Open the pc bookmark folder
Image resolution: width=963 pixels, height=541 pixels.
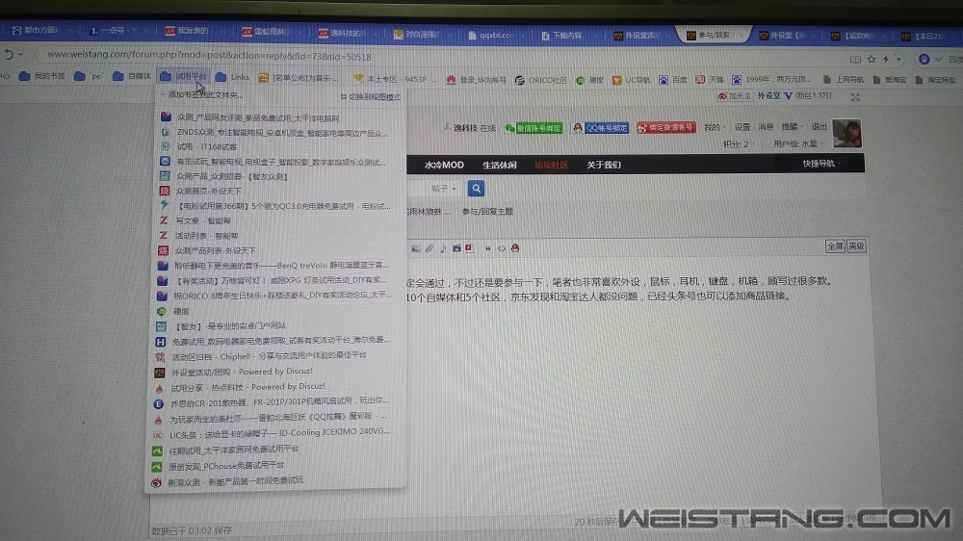coord(88,77)
